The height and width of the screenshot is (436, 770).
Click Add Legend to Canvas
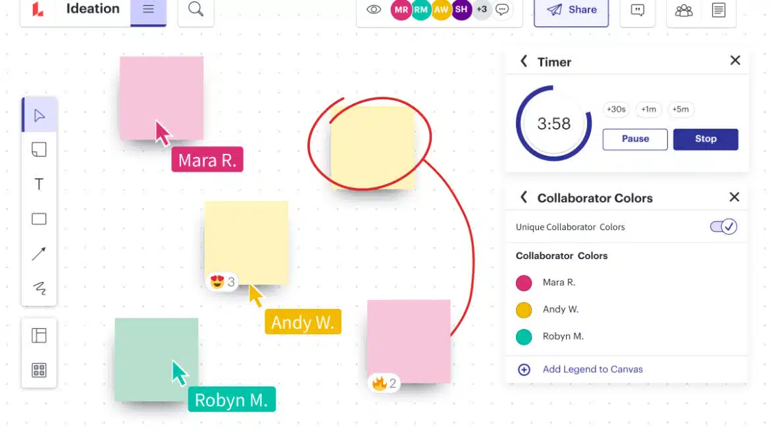[x=592, y=370]
